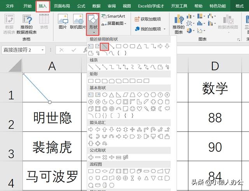This screenshot has width=249, height=191.
Task: Pick the lightning bolt shape
Action: [x=146, y=109]
